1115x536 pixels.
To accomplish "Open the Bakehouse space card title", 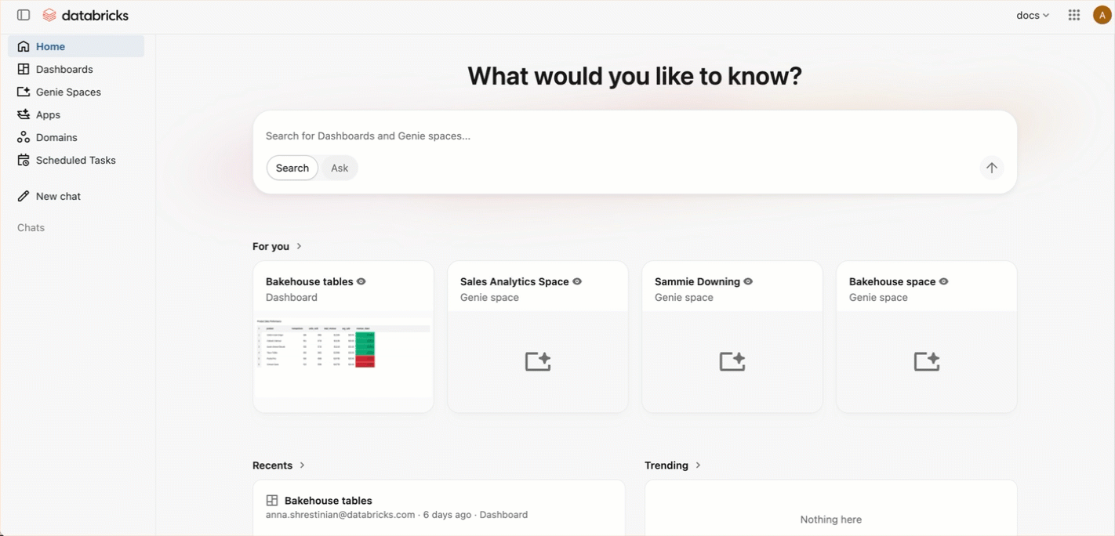I will point(892,281).
